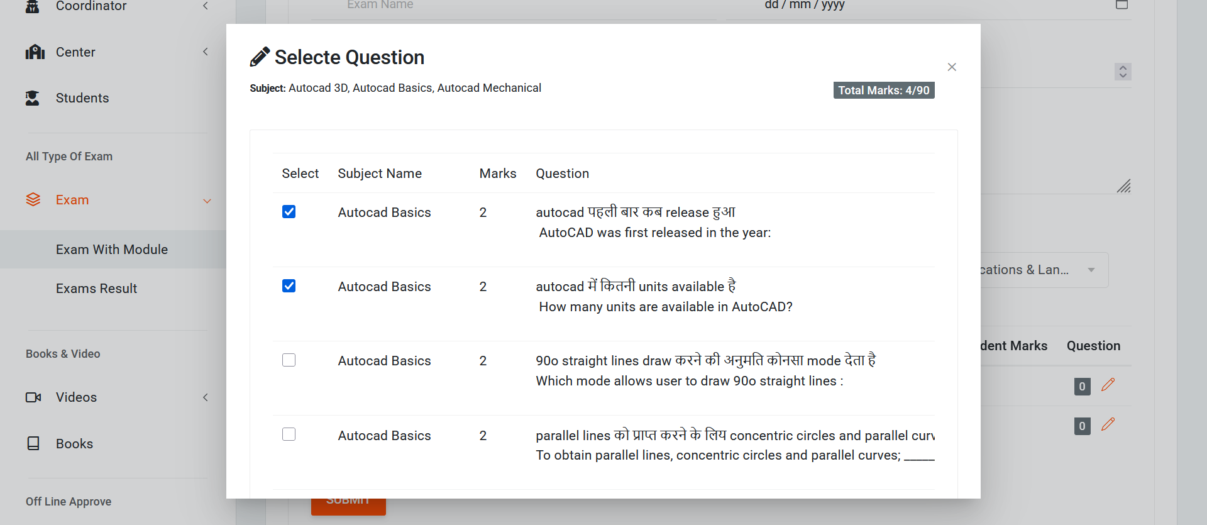This screenshot has height=525, width=1207.
Task: Click the Exam layers icon
Action: click(33, 200)
